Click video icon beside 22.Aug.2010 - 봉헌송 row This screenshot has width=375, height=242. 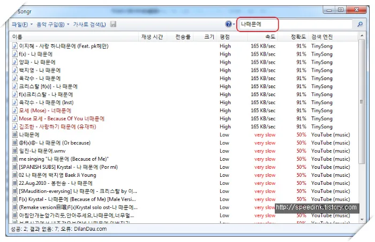[15, 183]
